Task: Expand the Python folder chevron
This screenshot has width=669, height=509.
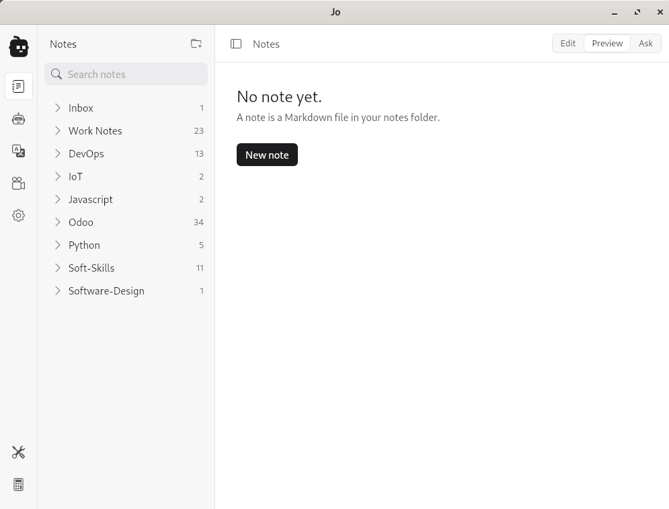Action: (x=58, y=245)
